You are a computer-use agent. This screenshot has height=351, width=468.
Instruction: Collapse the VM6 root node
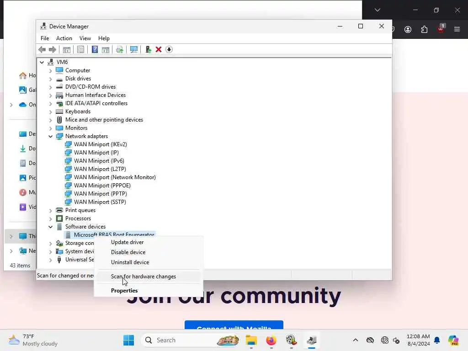[42, 62]
